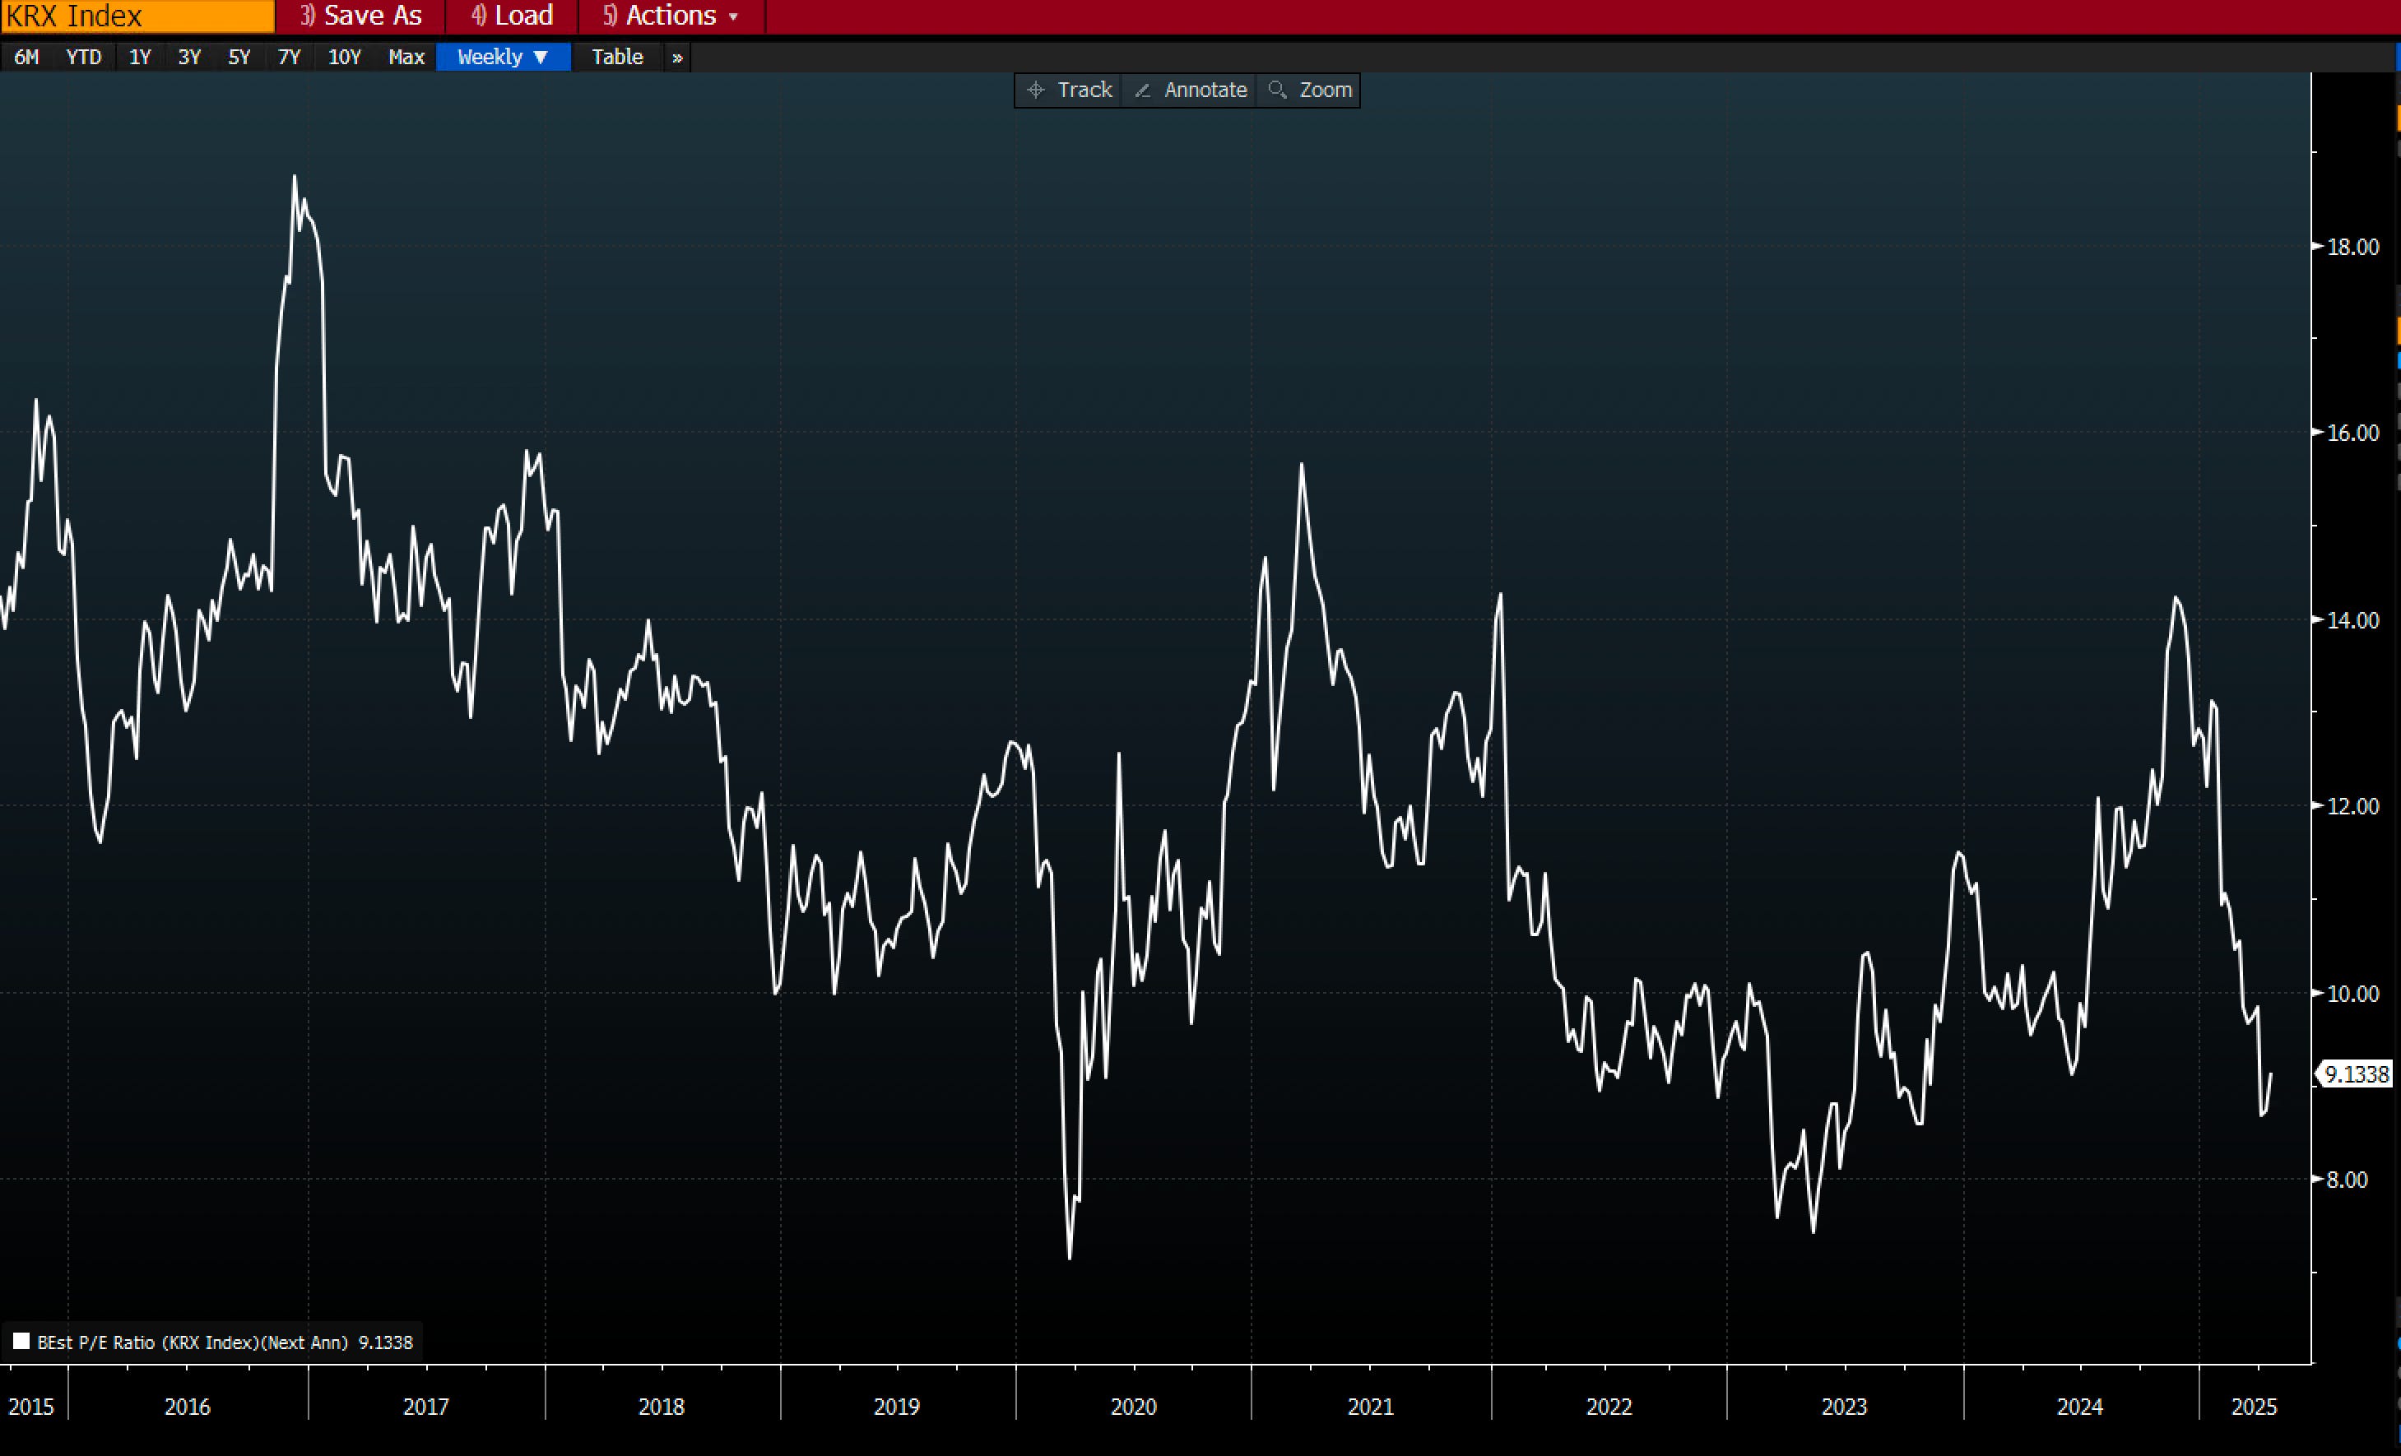This screenshot has height=1456, width=2401.
Task: Click the 14.00 y-axis label
Action: point(2352,620)
